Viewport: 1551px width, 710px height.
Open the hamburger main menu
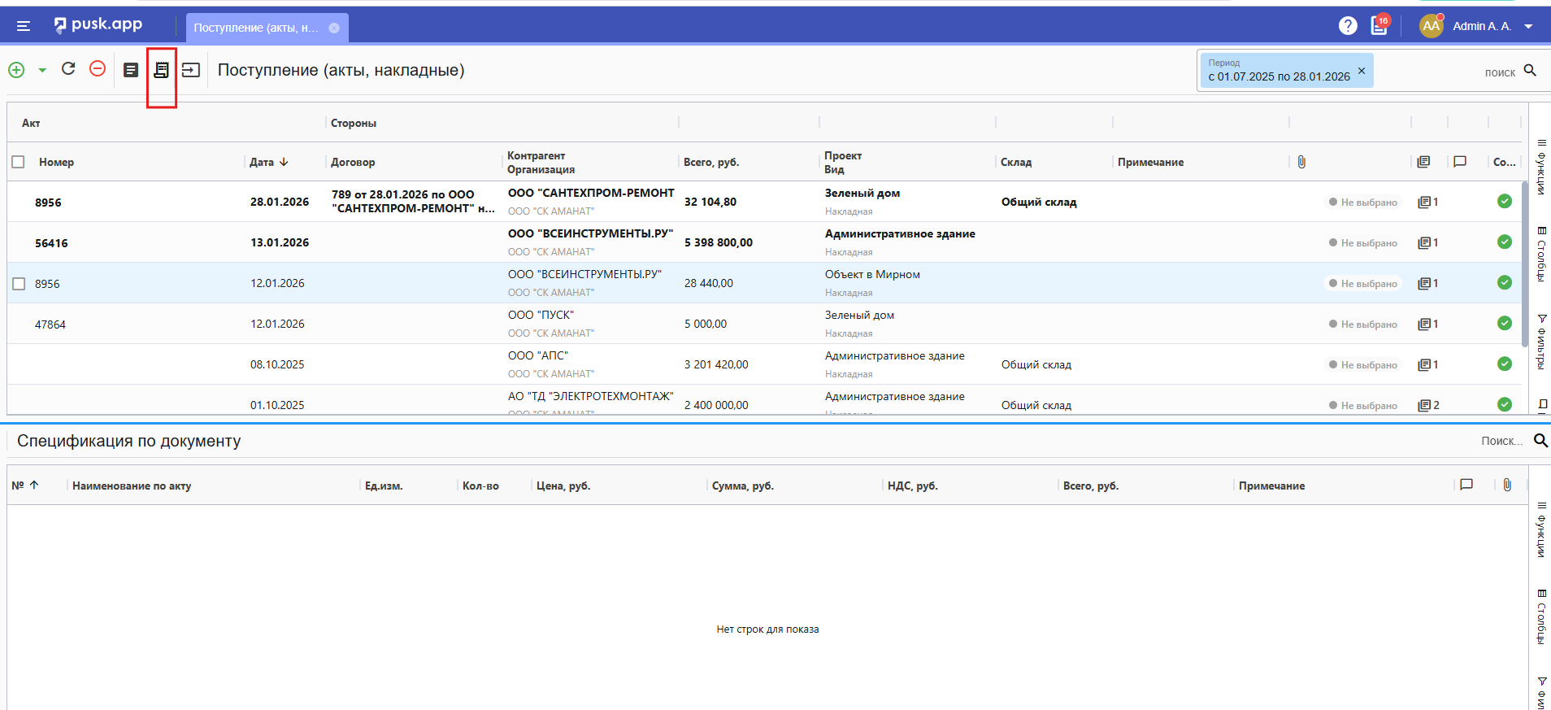click(x=24, y=26)
